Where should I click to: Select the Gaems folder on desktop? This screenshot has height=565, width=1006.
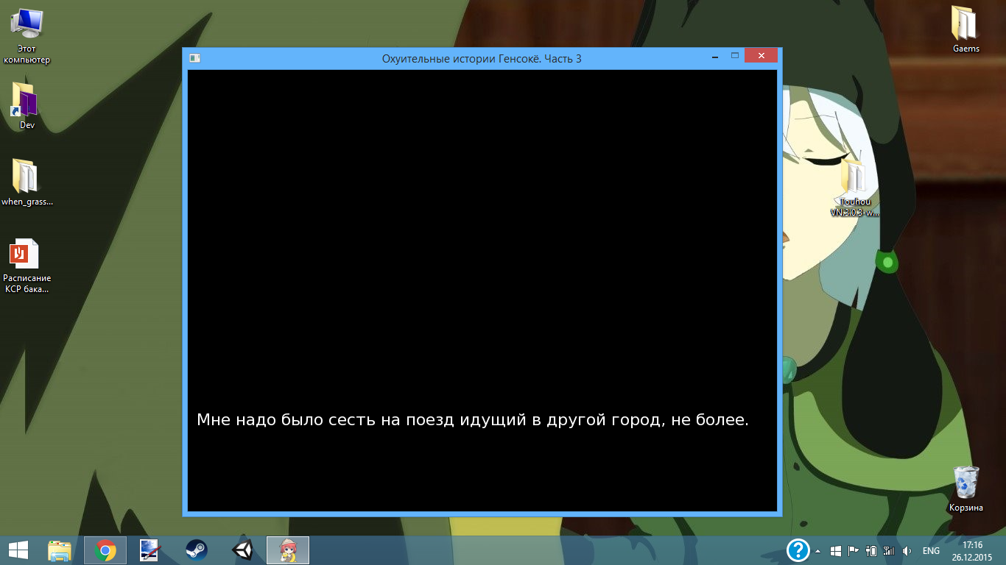(x=965, y=29)
